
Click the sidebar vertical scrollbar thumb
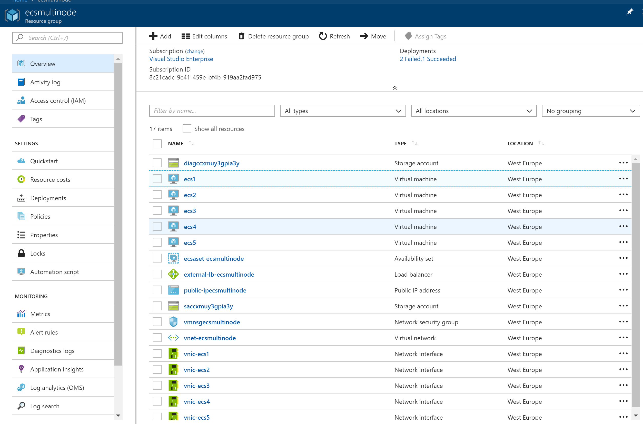[118, 214]
